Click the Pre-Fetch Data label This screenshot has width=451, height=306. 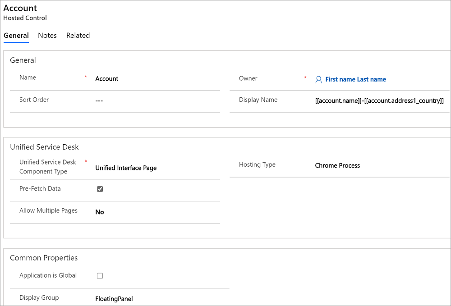[40, 188]
